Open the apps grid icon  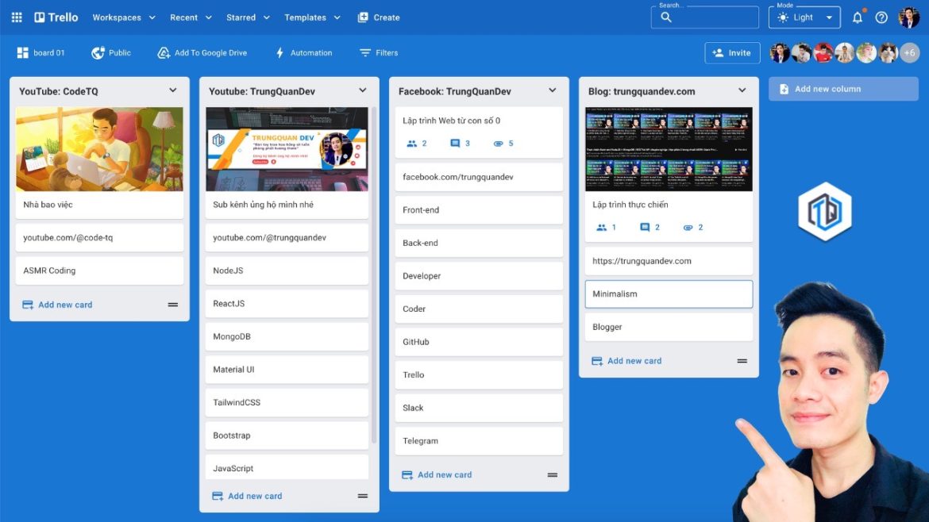point(16,17)
